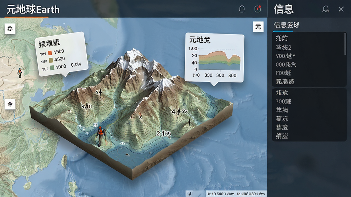This screenshot has width=351, height=197.
Task: Click the area chart in the elevation popup
Action: pyautogui.click(x=219, y=60)
